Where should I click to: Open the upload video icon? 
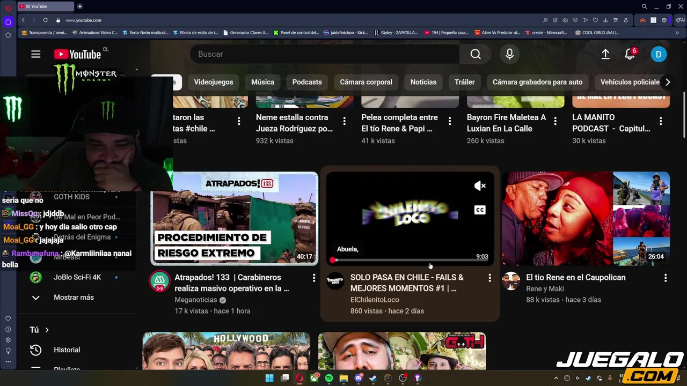tap(605, 54)
